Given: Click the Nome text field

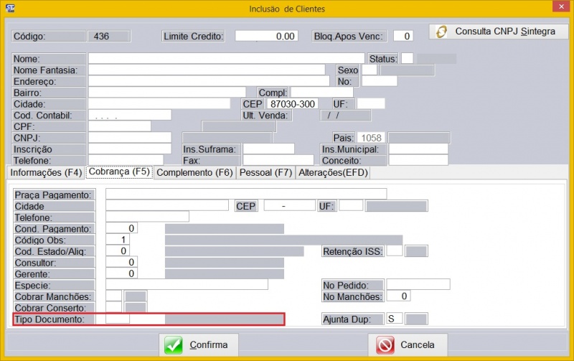Looking at the screenshot, I should [227, 59].
